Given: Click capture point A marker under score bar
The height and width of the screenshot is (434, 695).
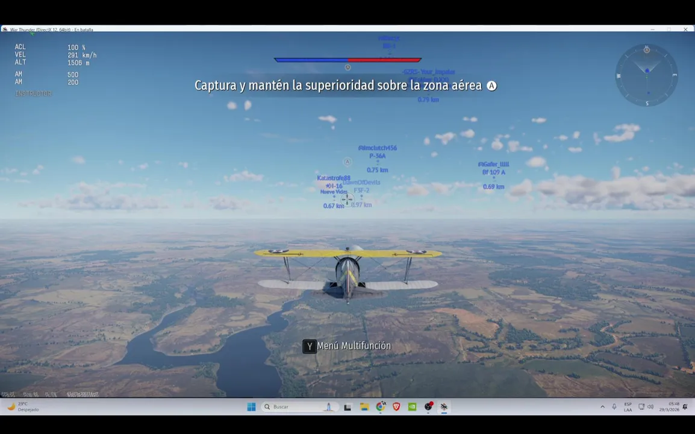Looking at the screenshot, I should click(x=348, y=68).
